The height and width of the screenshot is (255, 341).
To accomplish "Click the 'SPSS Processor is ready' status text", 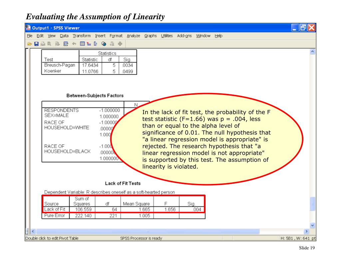I will 141,238.
